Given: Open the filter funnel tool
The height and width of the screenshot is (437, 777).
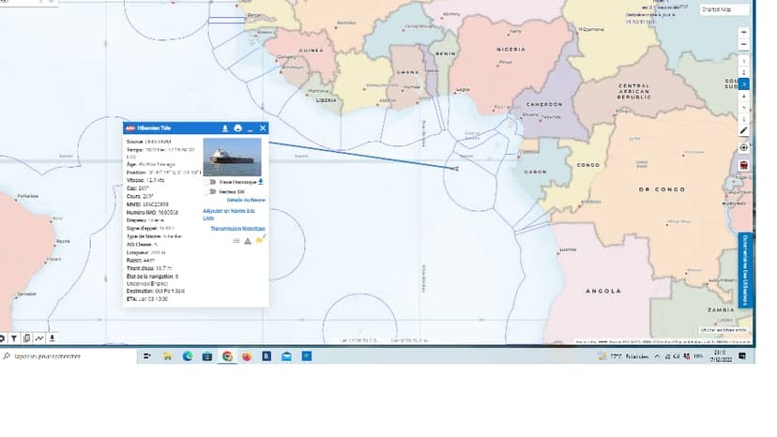Looking at the screenshot, I should click(x=14, y=339).
